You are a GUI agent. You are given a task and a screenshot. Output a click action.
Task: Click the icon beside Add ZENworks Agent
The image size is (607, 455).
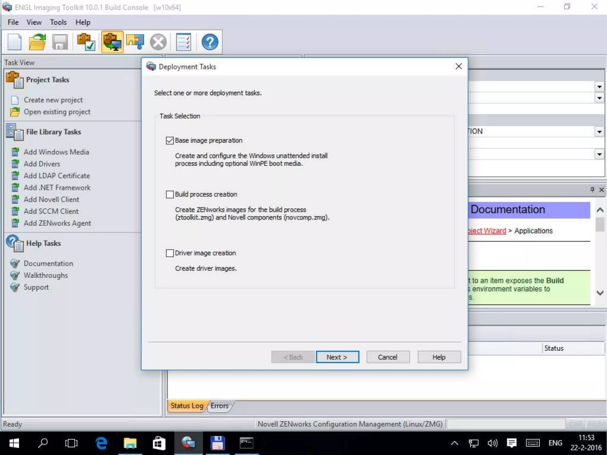click(15, 223)
